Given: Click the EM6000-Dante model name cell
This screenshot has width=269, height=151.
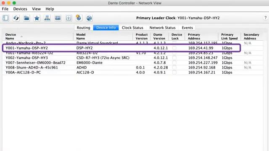Looking at the screenshot, I should tap(90, 62).
